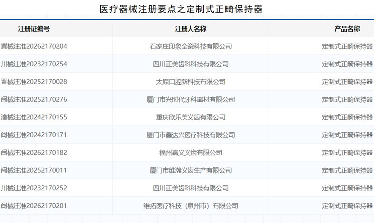The image size is (374, 223).
Task: Select registration number 闽械注准20252170276
Action: click(34, 99)
